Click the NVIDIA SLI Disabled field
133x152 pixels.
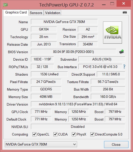click(x=78, y=127)
